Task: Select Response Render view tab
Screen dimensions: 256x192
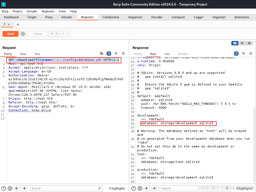Action: 183,54
